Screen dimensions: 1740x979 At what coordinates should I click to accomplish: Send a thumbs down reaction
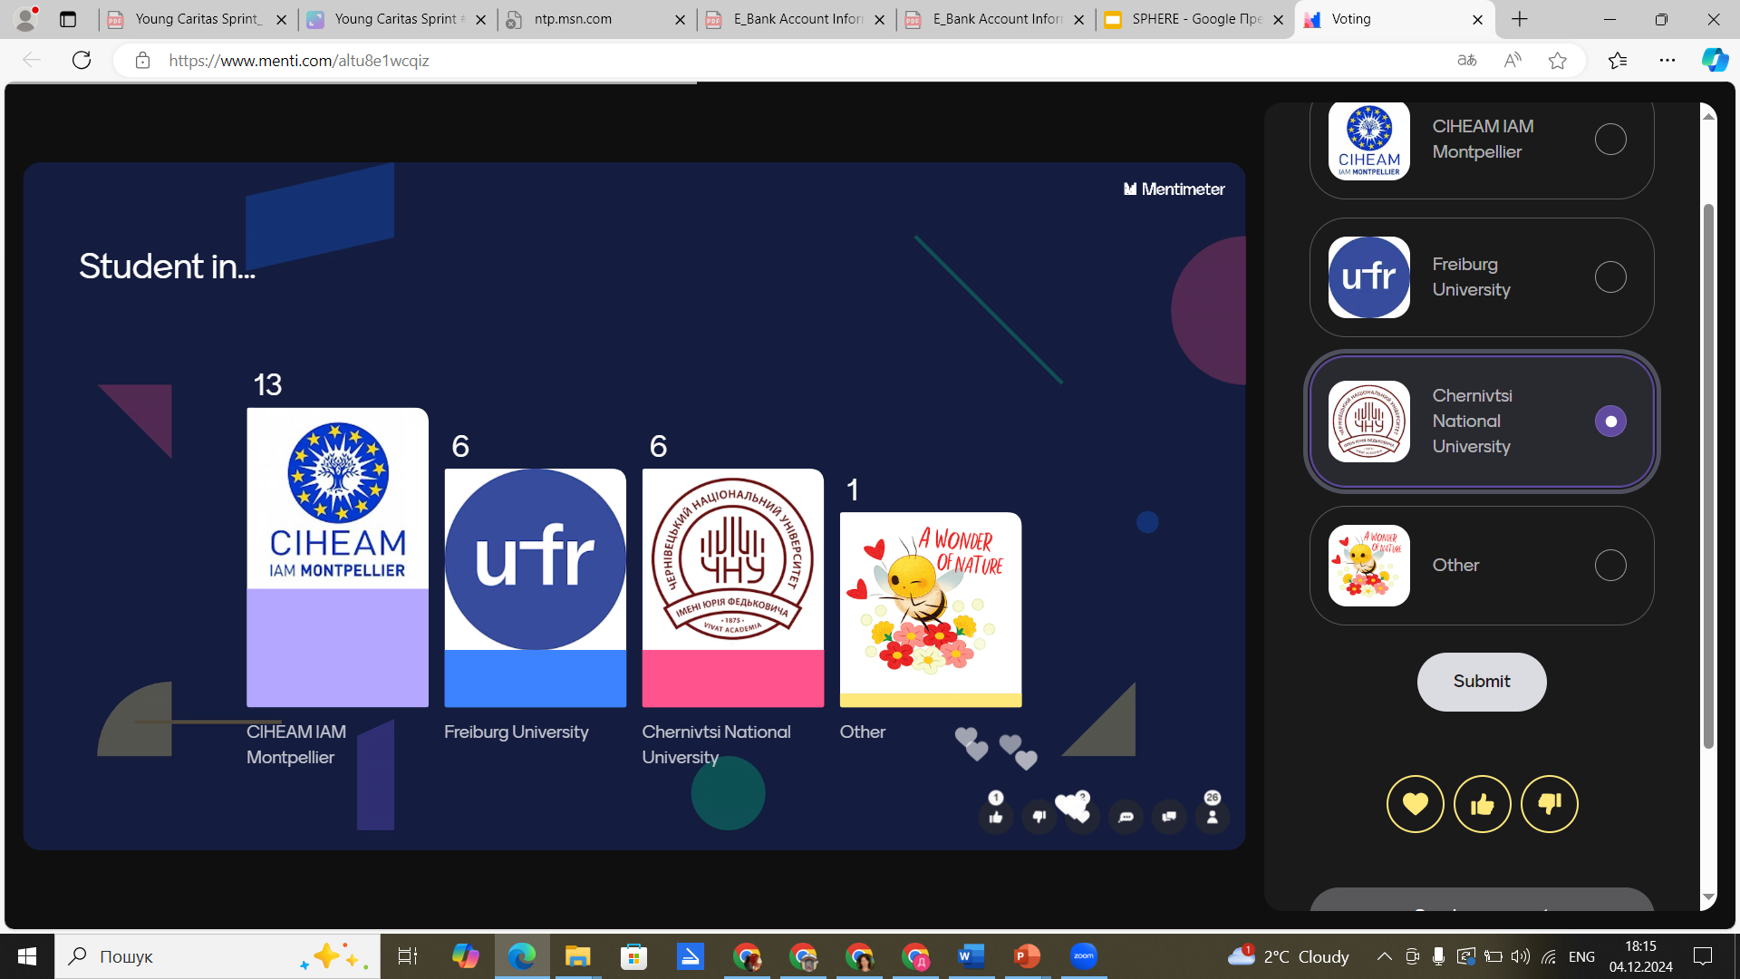(1549, 804)
